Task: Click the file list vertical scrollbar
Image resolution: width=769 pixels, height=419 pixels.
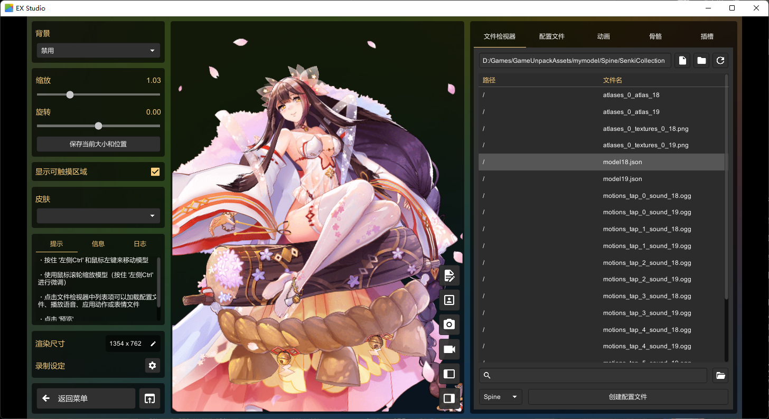Action: pyautogui.click(x=726, y=187)
